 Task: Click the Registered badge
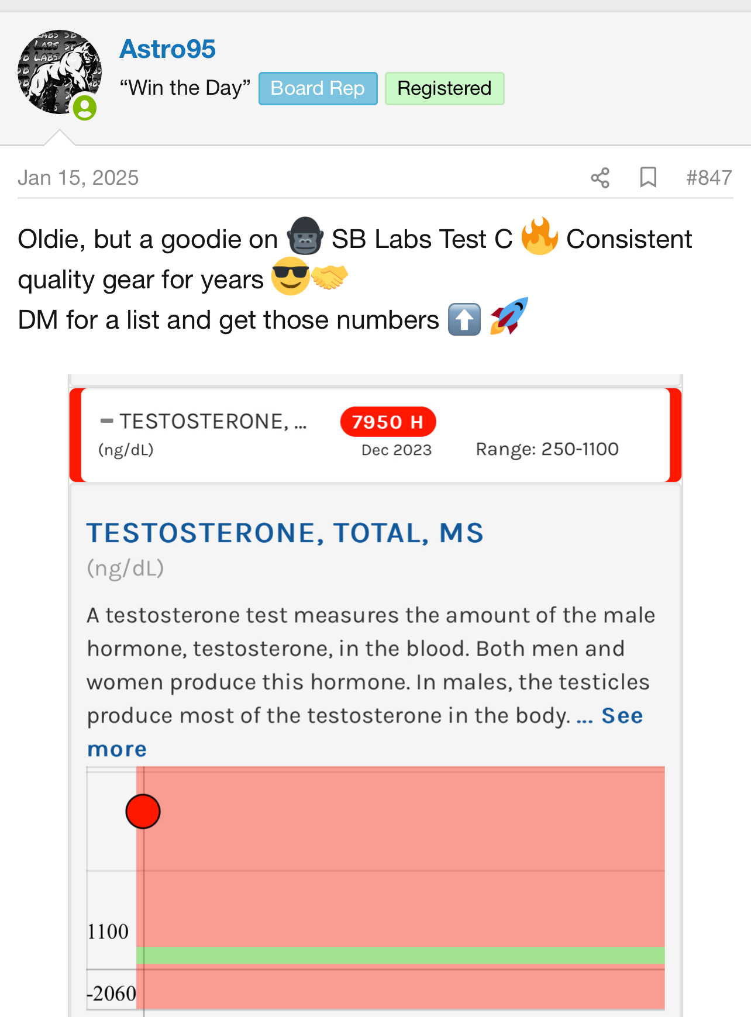pyautogui.click(x=444, y=88)
